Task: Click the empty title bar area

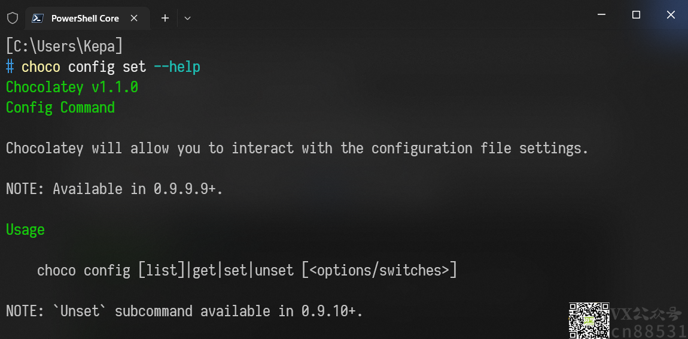Action: point(386,16)
